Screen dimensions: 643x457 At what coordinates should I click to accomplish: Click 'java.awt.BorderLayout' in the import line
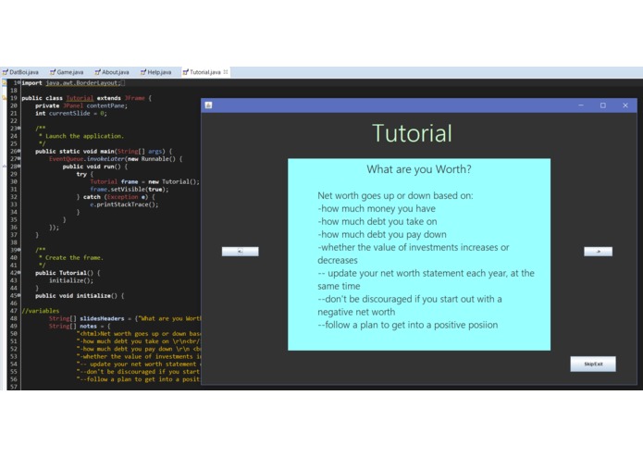81,82
